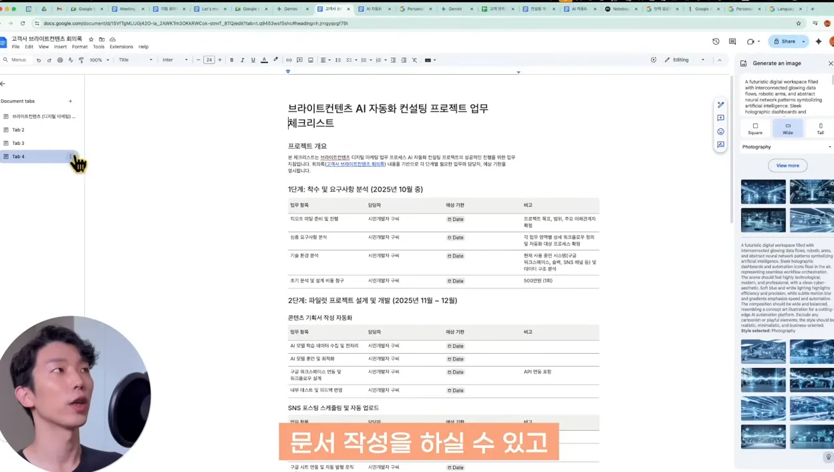Open the comments history icon
This screenshot has width=834, height=472.
click(x=732, y=41)
